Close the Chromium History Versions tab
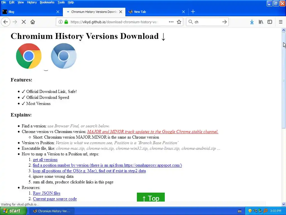This screenshot has width=286, height=215. (x=121, y=12)
